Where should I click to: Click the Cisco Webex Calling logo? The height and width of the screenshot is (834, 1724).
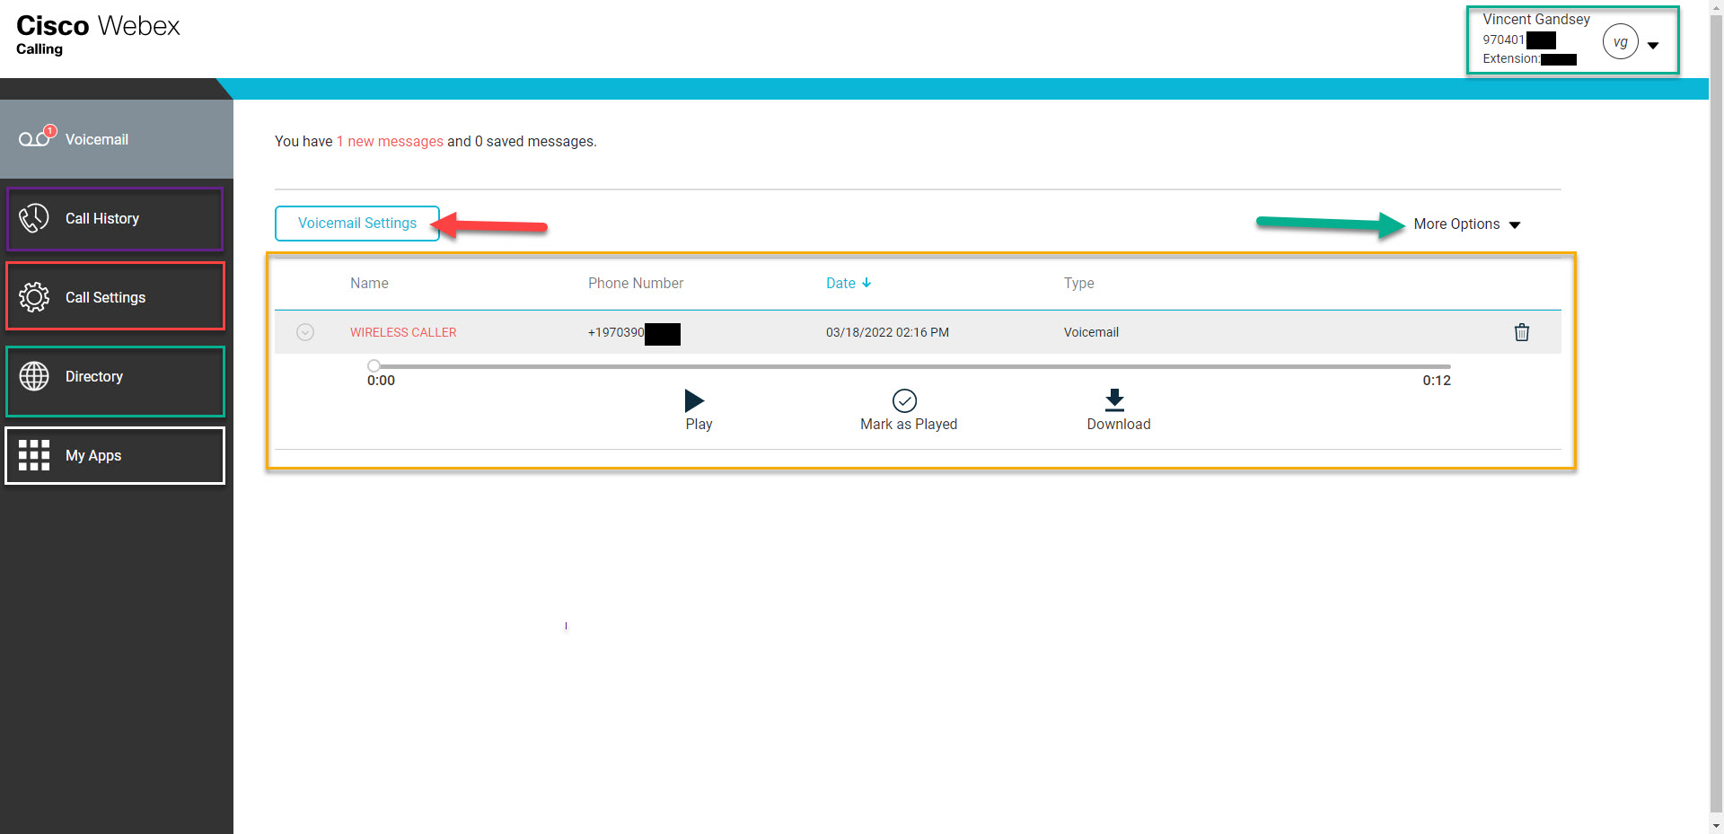coord(98,34)
